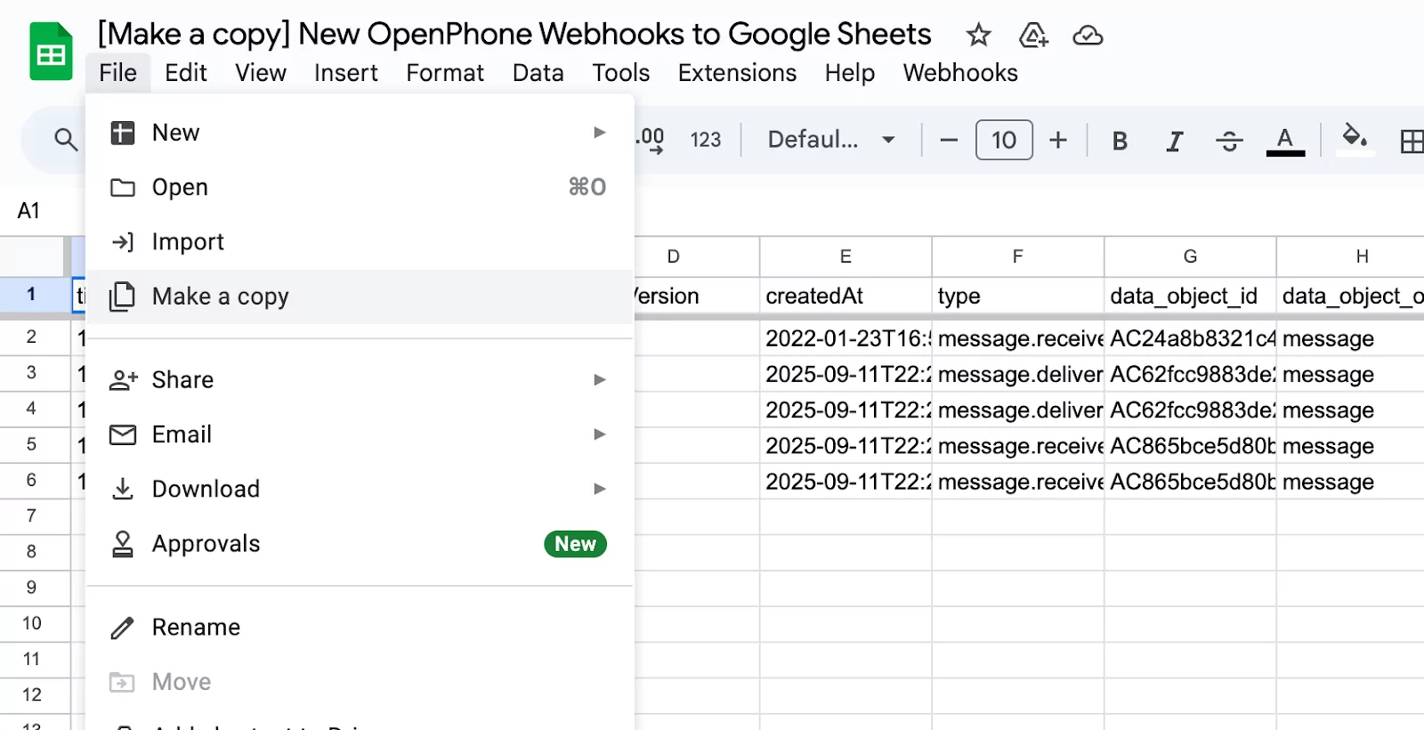This screenshot has height=730, width=1424.
Task: Click the File menu
Action: pyautogui.click(x=118, y=73)
